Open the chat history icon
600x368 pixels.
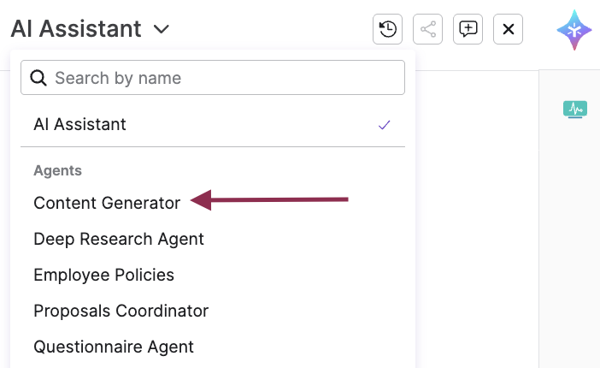pyautogui.click(x=387, y=29)
